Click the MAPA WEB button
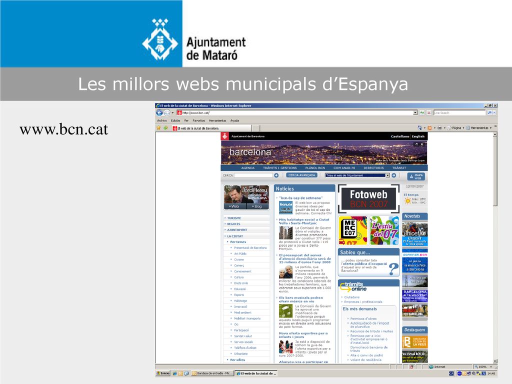 pos(416,176)
